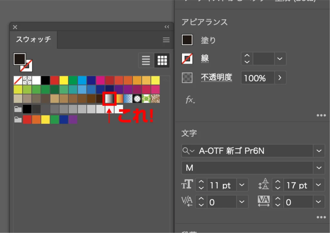Click the Registration swatch icon
330x233 pixels.
coord(27,80)
